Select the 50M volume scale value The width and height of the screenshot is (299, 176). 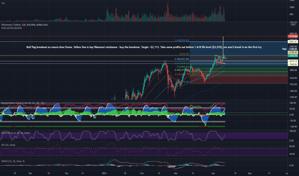click(x=291, y=14)
